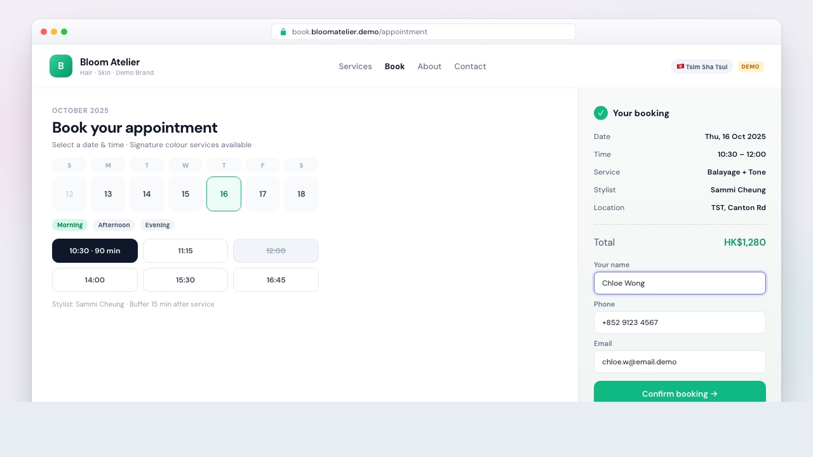Image resolution: width=813 pixels, height=457 pixels.
Task: Switch to the Morning time filter
Action: 70,225
